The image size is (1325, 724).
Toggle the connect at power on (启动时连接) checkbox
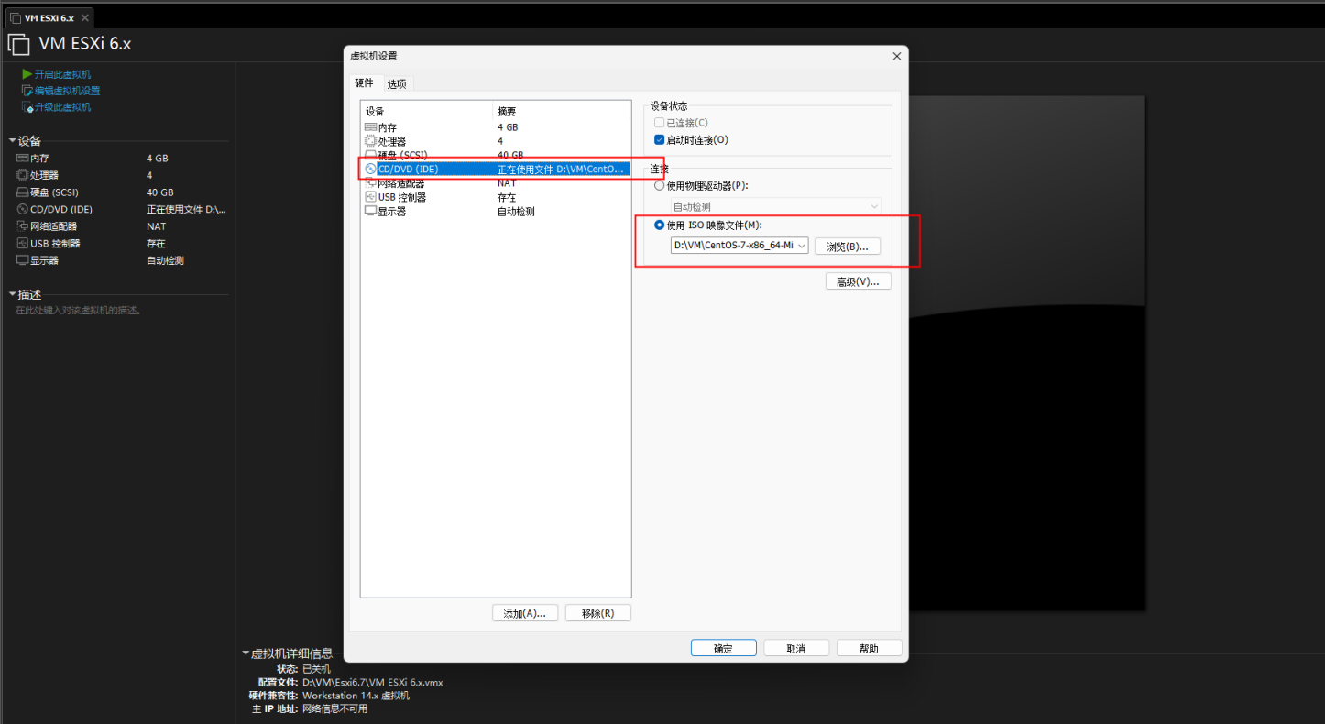(659, 140)
